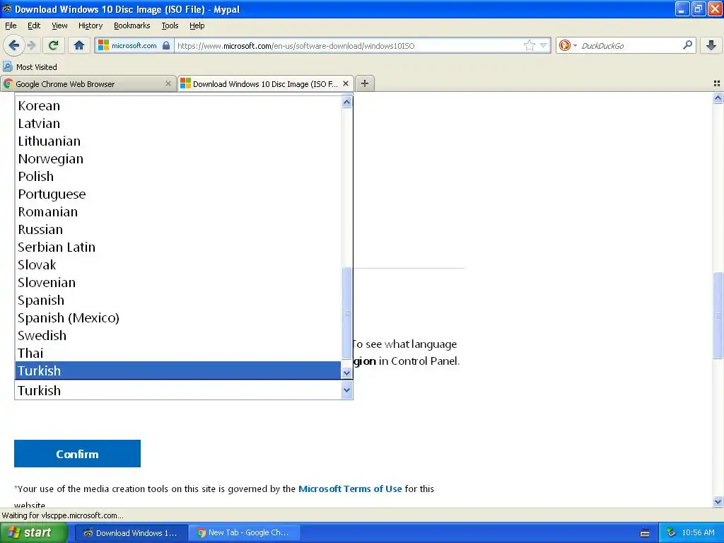This screenshot has height=543, width=724.
Task: Select Spanish (Mexico) from the language list
Action: click(177, 317)
